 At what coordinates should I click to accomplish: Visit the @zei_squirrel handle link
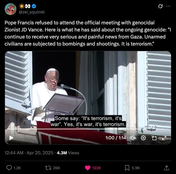(x=32, y=12)
